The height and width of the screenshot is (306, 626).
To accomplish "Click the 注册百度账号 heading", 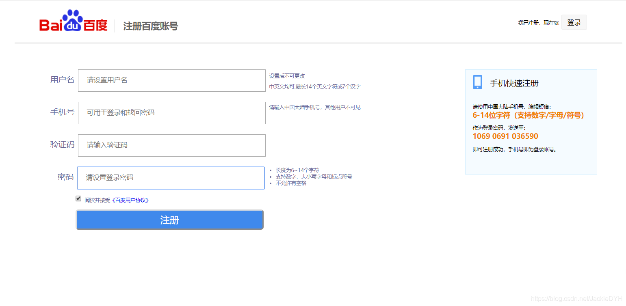I will [x=151, y=26].
